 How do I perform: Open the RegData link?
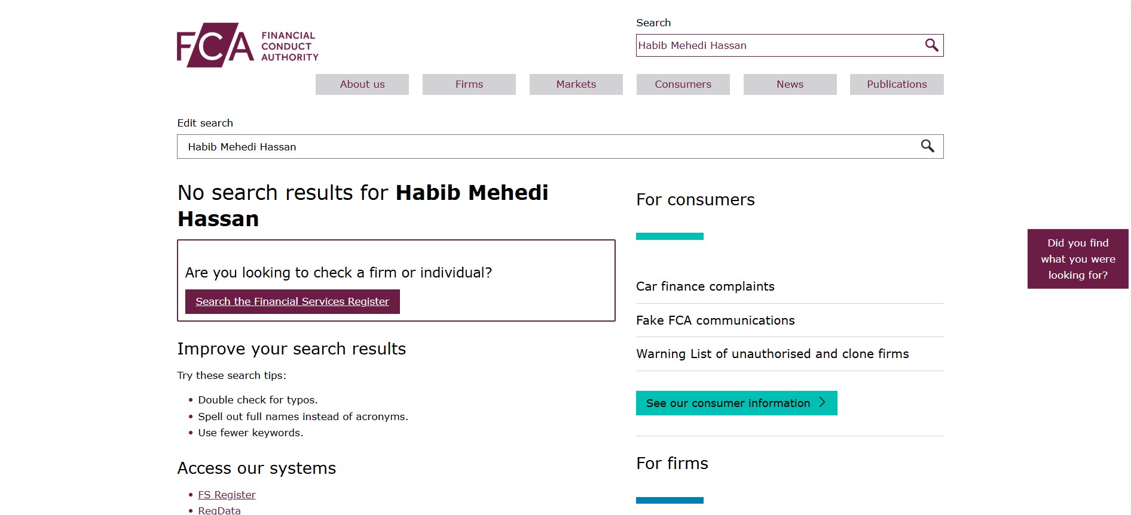click(x=219, y=510)
